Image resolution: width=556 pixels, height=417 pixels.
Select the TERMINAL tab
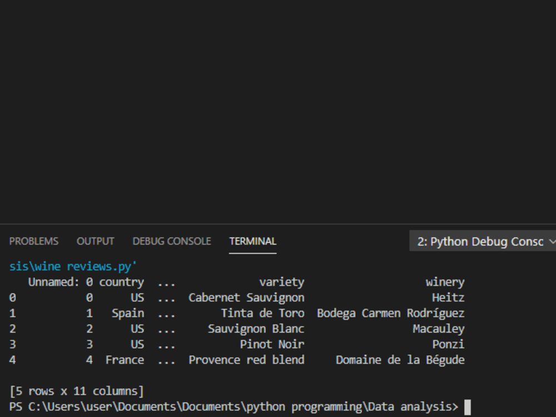pos(253,241)
